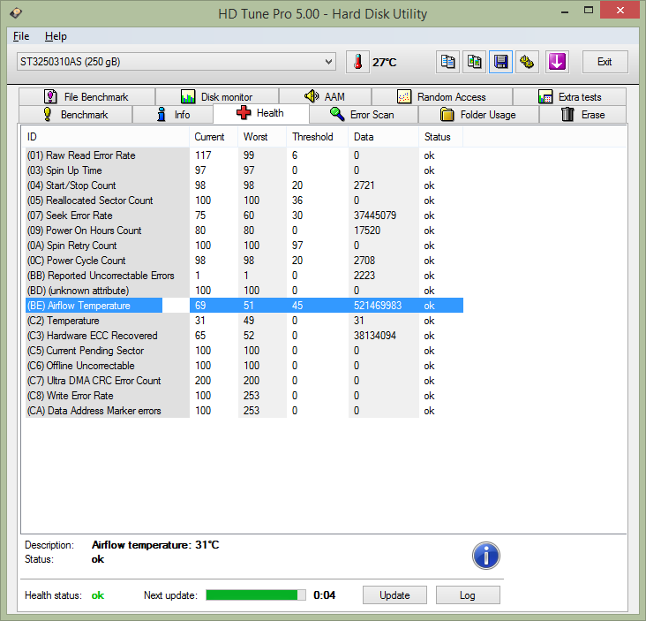This screenshot has width=646, height=621.
Task: Select the Health tab
Action: pyautogui.click(x=261, y=113)
